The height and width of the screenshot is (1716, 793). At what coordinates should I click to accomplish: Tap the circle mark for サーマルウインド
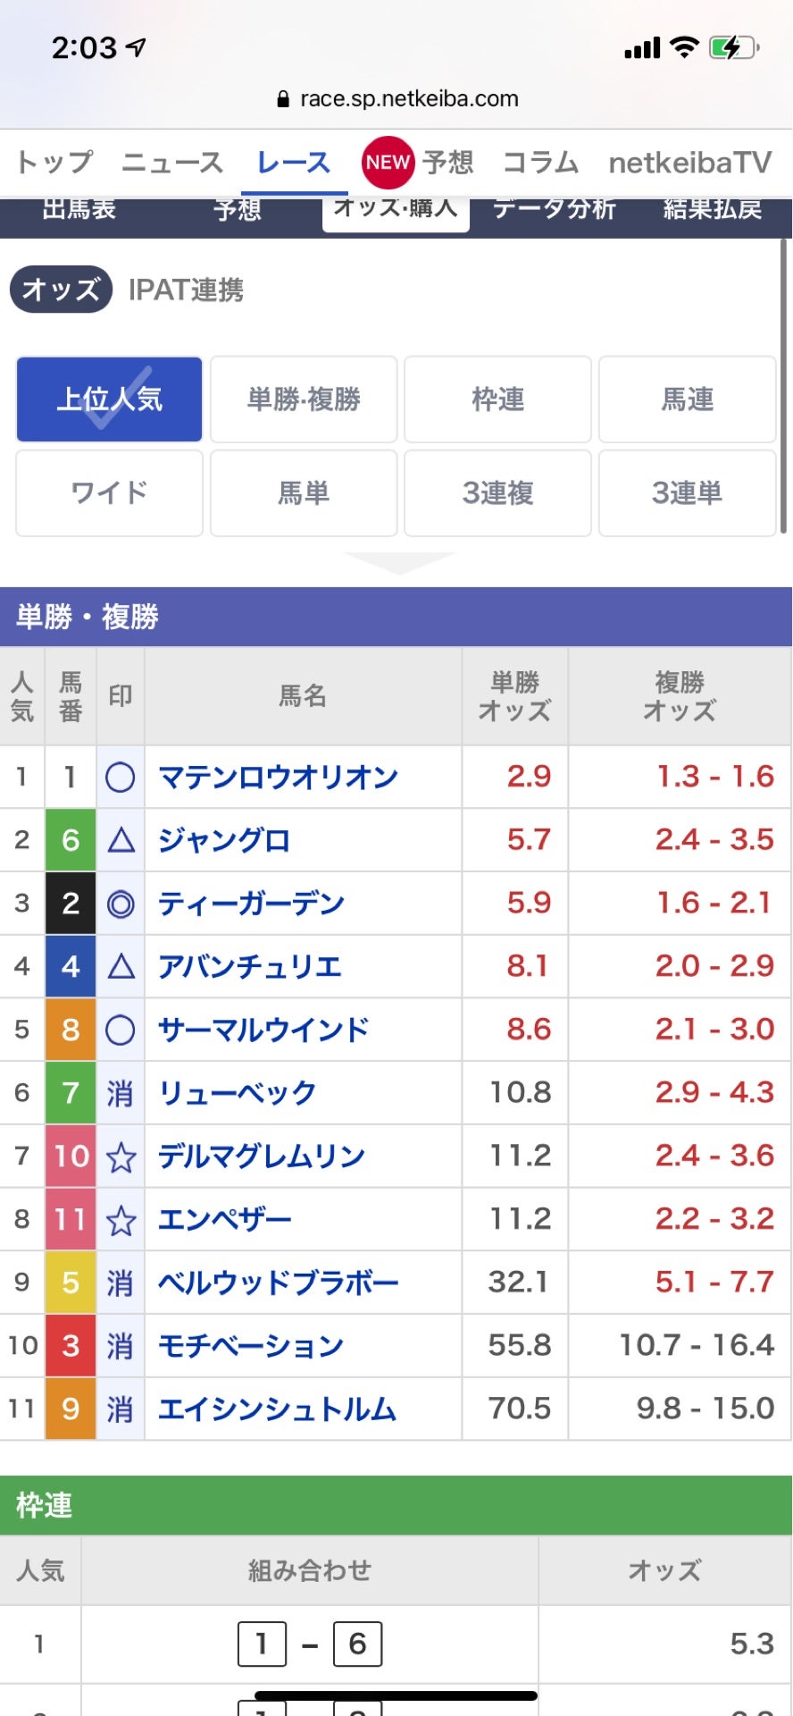(x=121, y=1030)
